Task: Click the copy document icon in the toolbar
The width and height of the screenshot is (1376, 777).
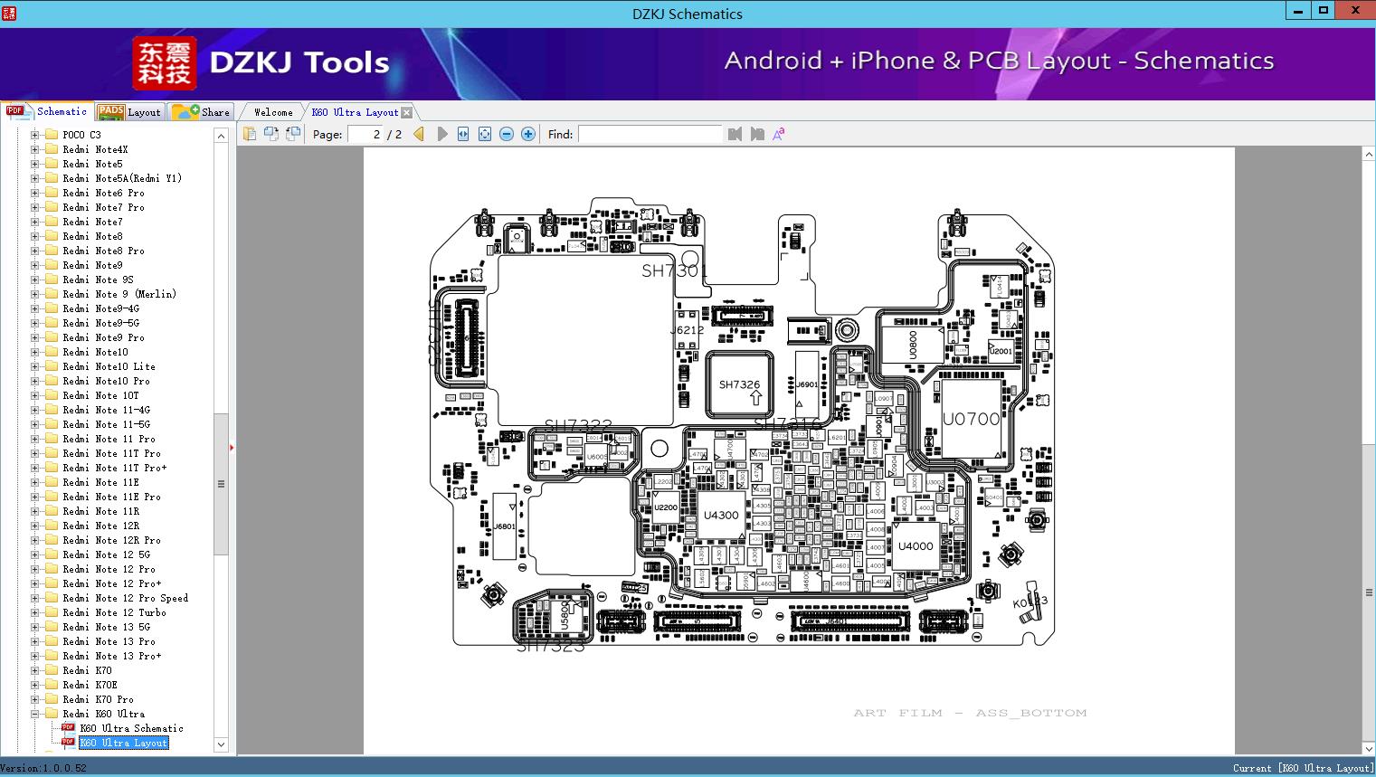Action: click(x=249, y=134)
